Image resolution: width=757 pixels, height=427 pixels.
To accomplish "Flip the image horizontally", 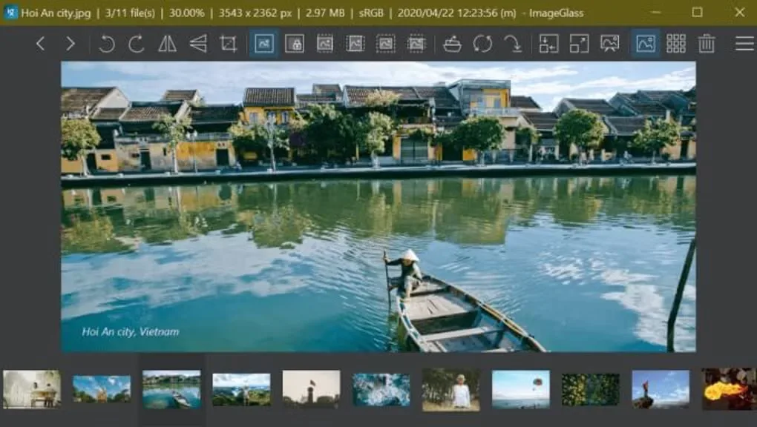I will click(x=167, y=44).
